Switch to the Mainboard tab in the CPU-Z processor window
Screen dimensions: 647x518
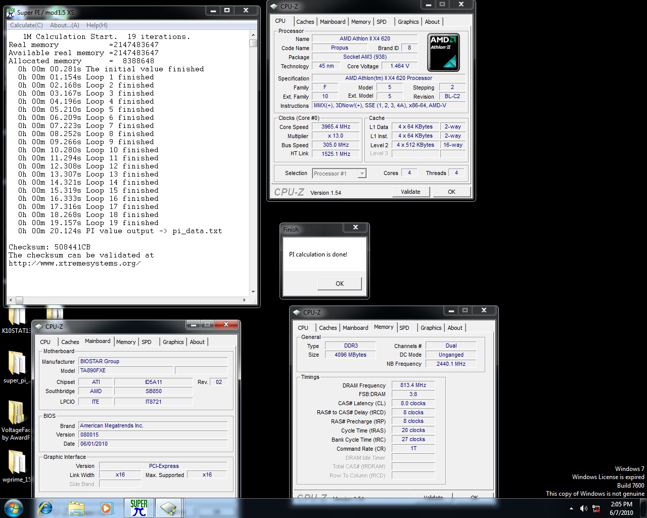tap(333, 22)
